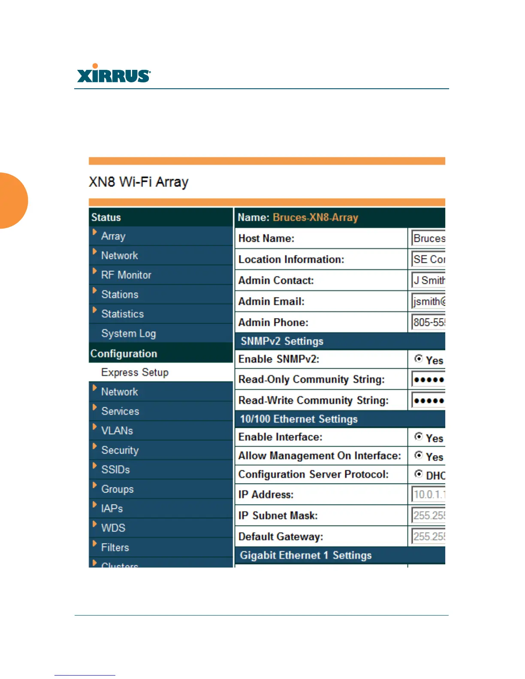Screen dimensions: 525x679
Task: Click the Name: Bruces-XN8-Array header
Action: point(340,217)
